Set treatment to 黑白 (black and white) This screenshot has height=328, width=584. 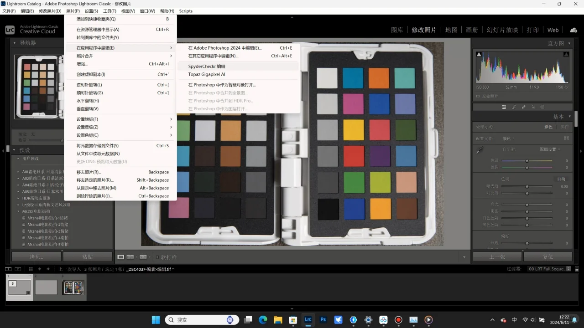coord(564,127)
